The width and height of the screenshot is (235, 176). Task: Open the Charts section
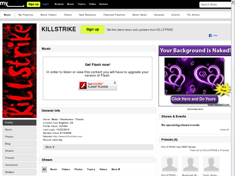pos(68,15)
